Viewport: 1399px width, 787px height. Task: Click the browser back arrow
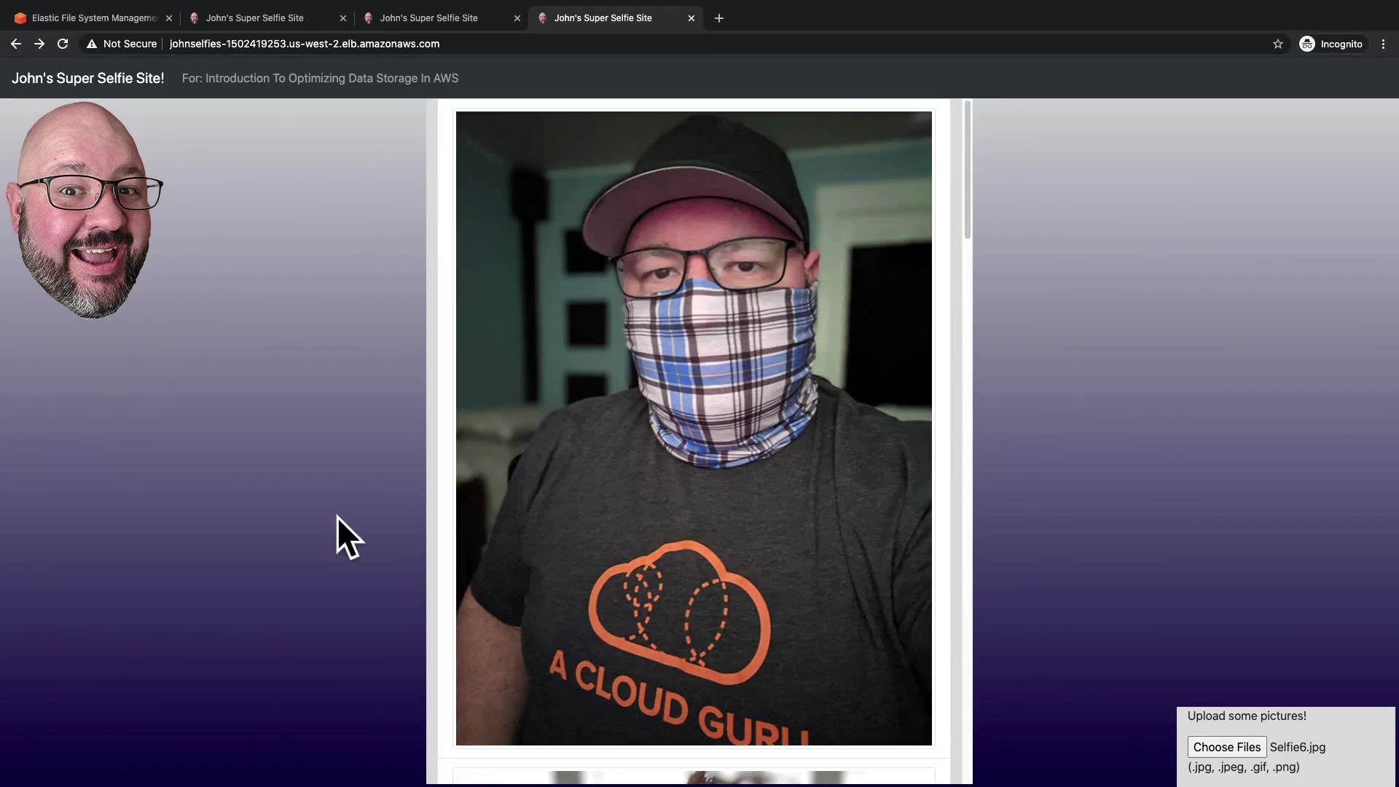pos(16,44)
